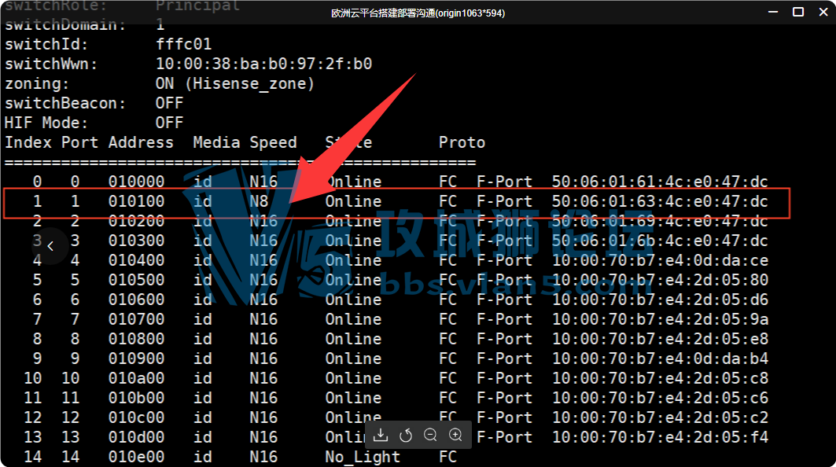836x467 pixels.
Task: Select address 010e00
Action: click(136, 458)
